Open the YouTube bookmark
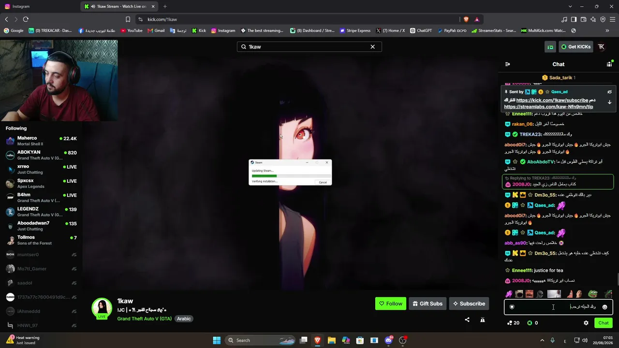 (132, 30)
